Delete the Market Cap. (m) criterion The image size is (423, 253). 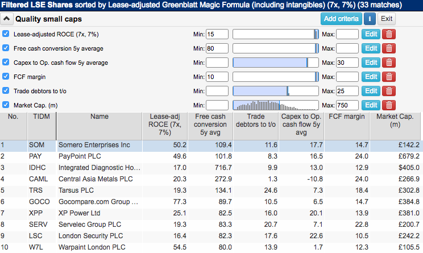pyautogui.click(x=389, y=105)
